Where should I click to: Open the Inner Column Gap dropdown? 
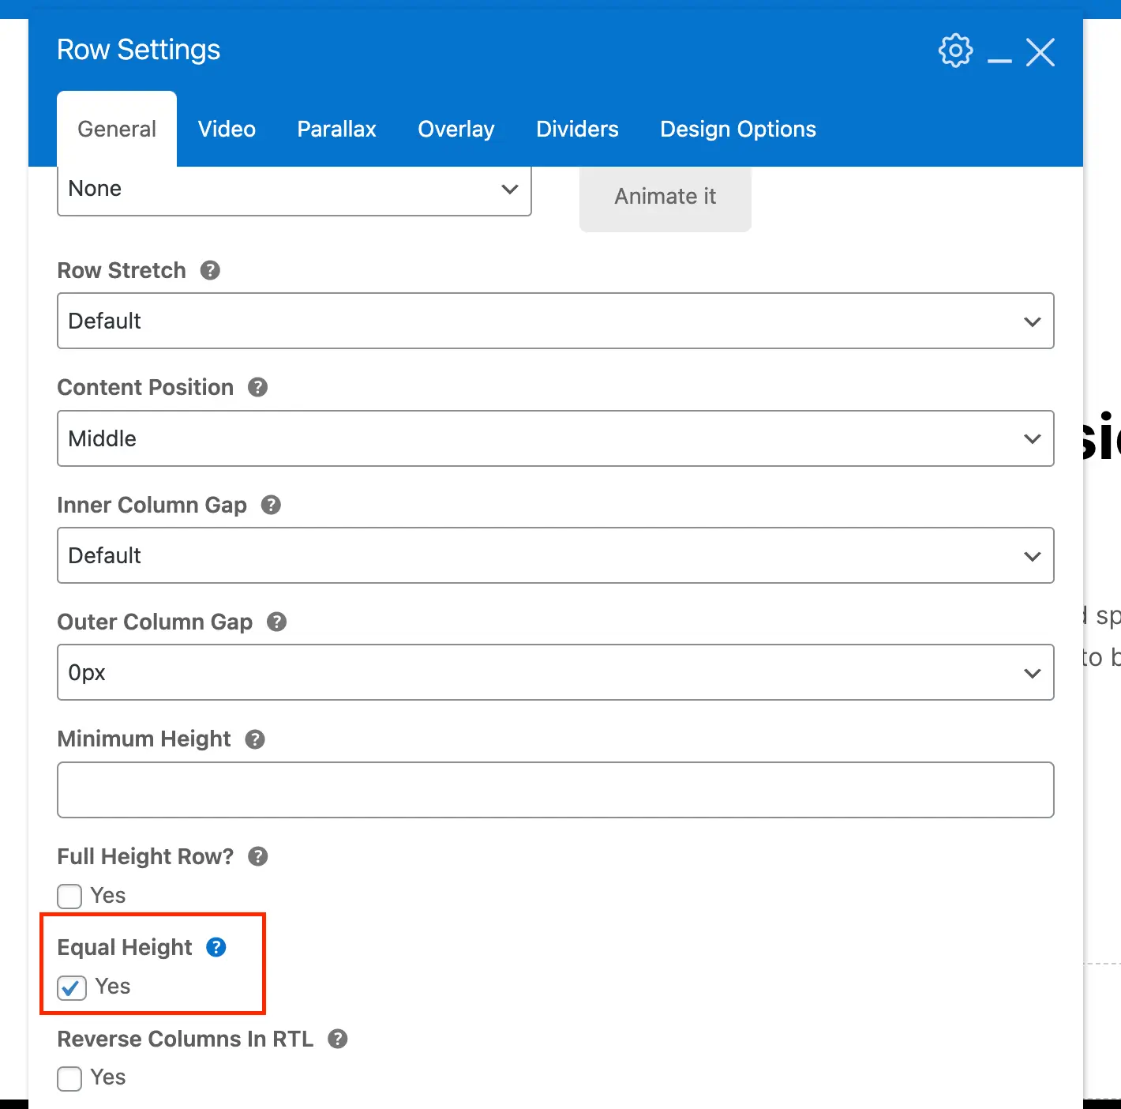(x=556, y=555)
